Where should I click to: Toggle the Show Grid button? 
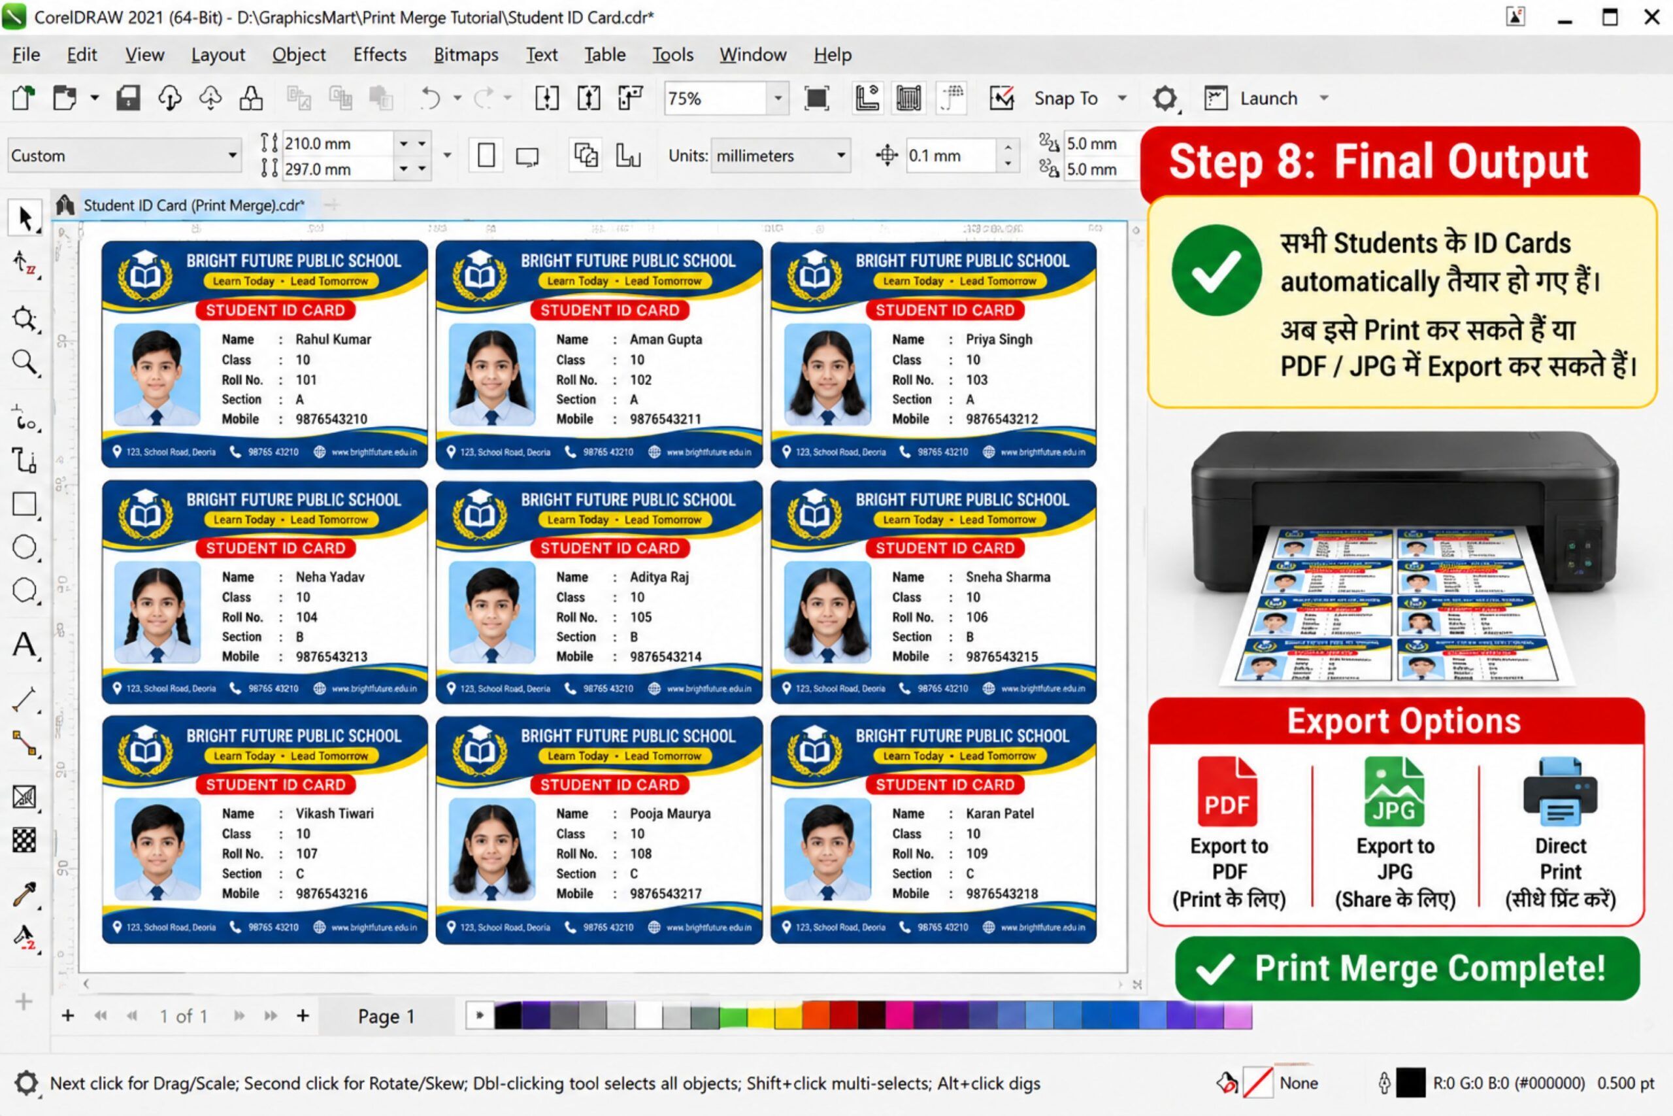pyautogui.click(x=909, y=97)
